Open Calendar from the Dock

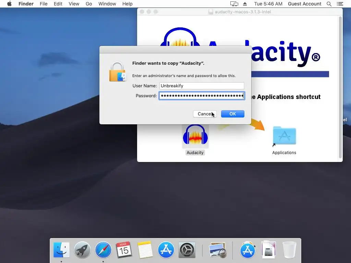pyautogui.click(x=124, y=250)
